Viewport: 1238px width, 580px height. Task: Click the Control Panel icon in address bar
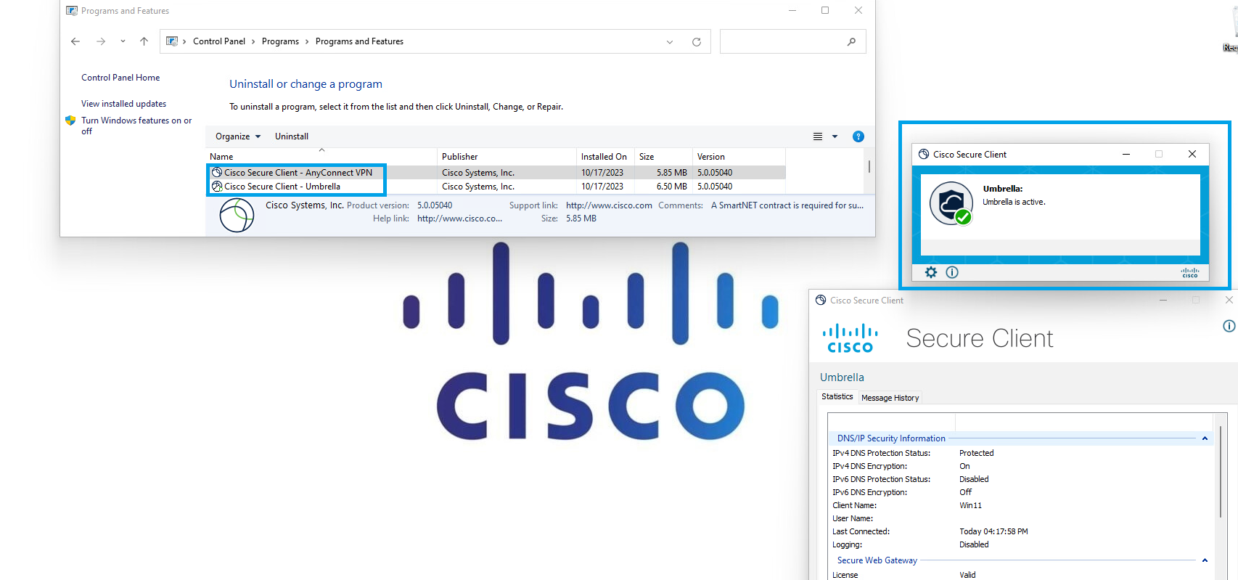coord(172,41)
